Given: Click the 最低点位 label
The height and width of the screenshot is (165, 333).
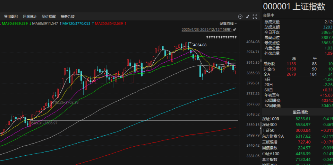Looking at the screenshot, I should 272,43.
